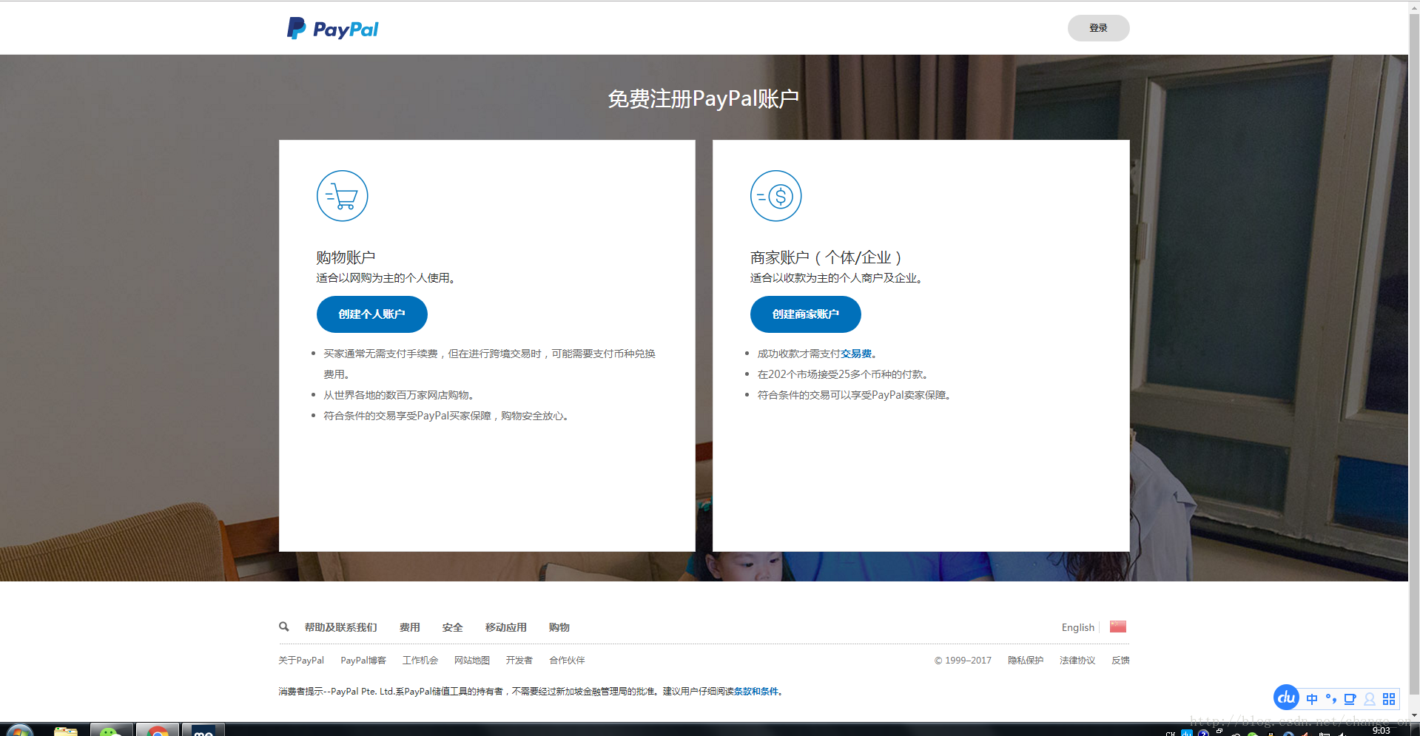The image size is (1420, 736).
Task: Open the 购物 footer menu item
Action: (x=559, y=627)
